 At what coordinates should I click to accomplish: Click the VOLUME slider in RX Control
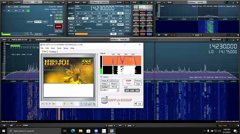92,34
